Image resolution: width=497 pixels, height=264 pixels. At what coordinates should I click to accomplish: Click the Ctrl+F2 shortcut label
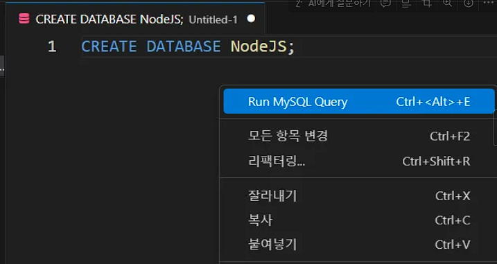[x=450, y=137]
